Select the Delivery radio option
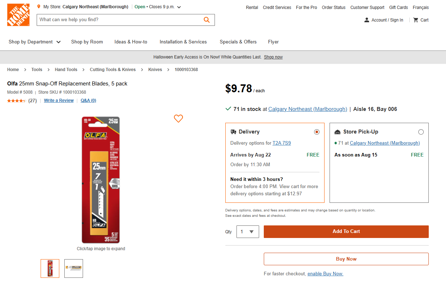This screenshot has width=446, height=285. (x=317, y=132)
